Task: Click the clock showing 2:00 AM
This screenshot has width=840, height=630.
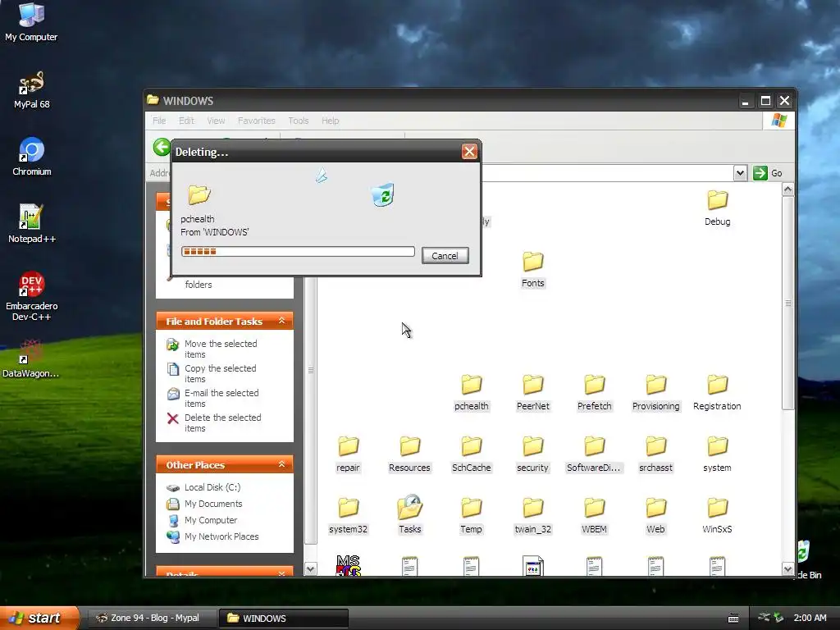Action: 810,618
